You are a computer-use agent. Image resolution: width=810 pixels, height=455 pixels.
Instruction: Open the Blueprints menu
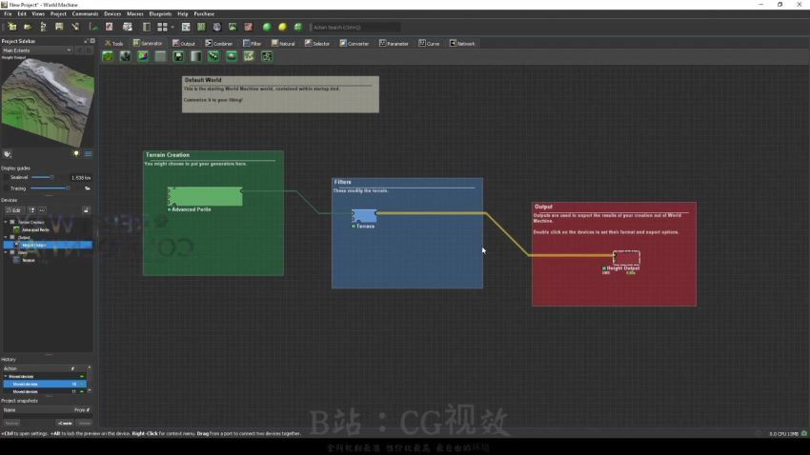click(160, 14)
